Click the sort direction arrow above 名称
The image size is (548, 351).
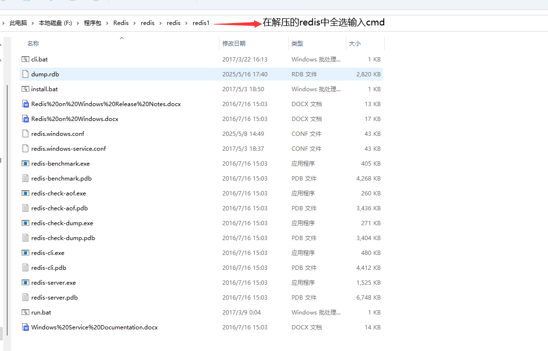(x=122, y=38)
